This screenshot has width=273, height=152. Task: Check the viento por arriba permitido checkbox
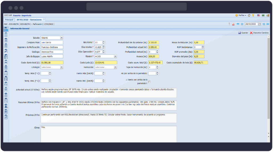point(149,82)
